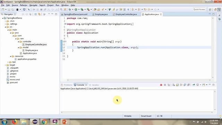Click the Open Task folder icon
This screenshot has width=222, height=125.
pos(99,9)
